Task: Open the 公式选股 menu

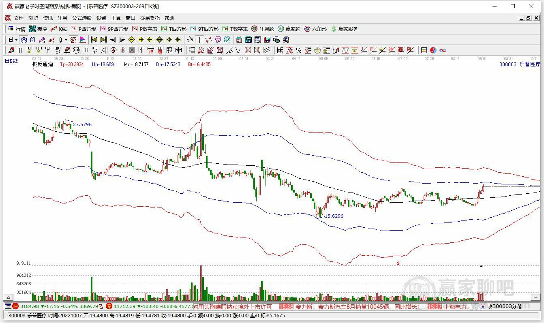Action: click(x=82, y=18)
